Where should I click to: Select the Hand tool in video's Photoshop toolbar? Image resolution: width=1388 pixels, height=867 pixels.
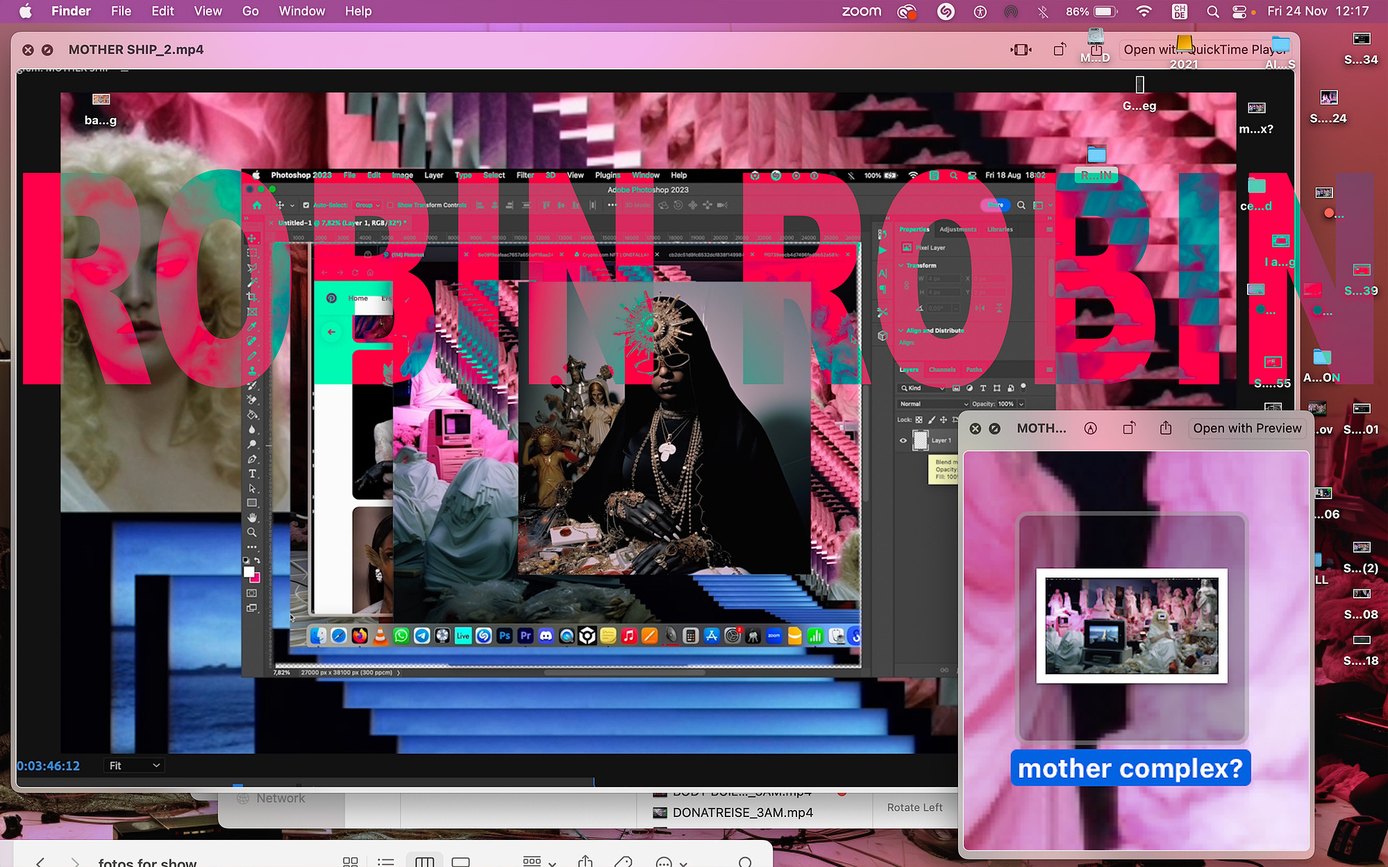[252, 518]
